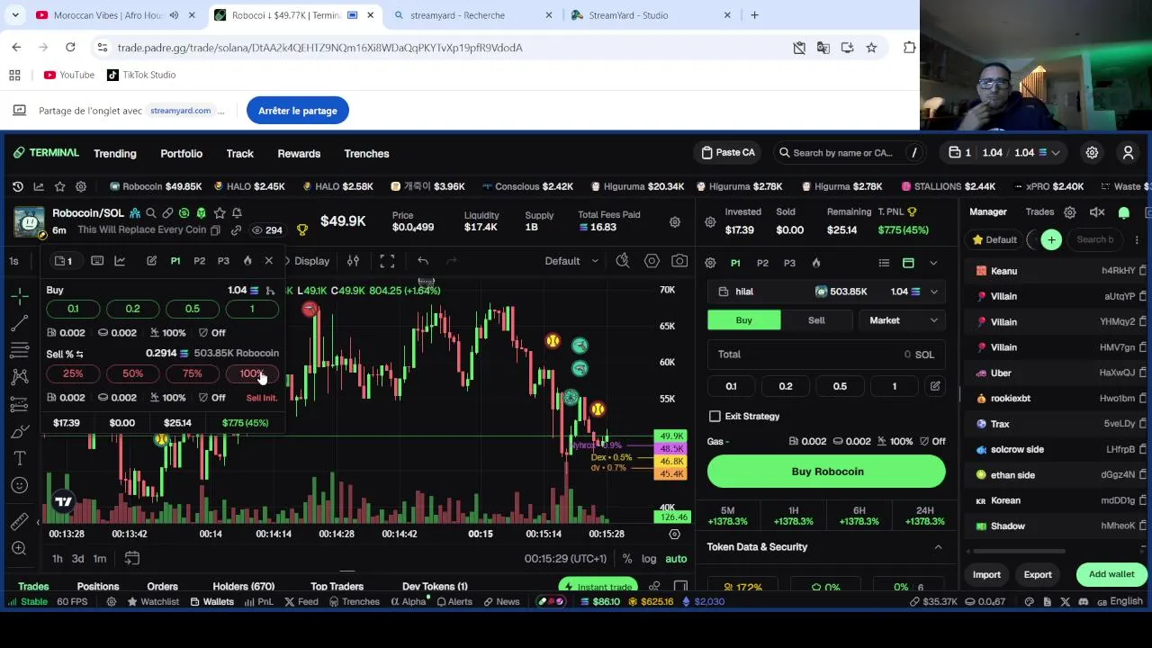Switch floating panel to preset P2
The image size is (1152, 648).
click(199, 261)
